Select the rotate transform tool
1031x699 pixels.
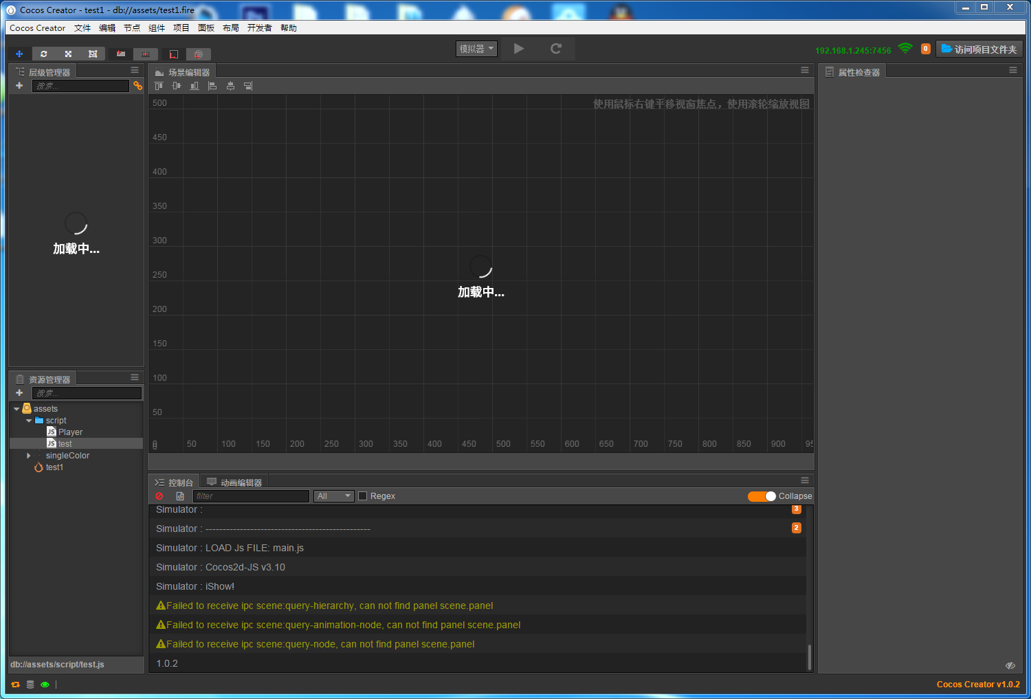coord(44,54)
